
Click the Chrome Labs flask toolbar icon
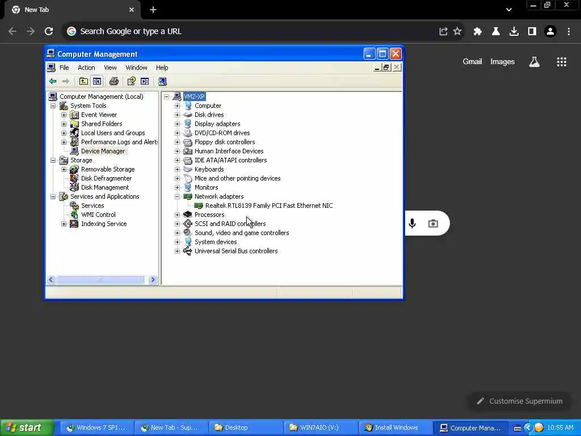495,32
